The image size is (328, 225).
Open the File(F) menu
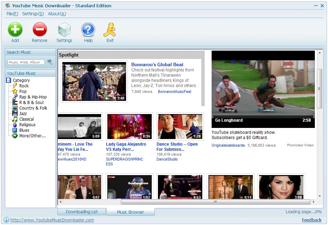[12, 14]
